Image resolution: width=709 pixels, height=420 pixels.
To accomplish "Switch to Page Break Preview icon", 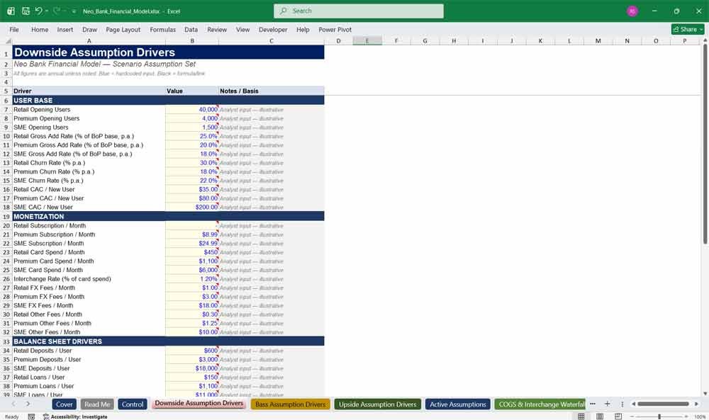I will (x=618, y=416).
